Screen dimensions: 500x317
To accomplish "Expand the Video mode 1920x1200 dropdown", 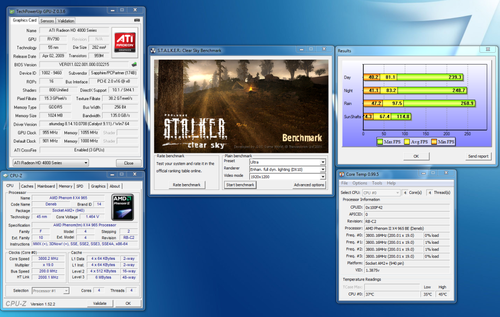I will tap(323, 177).
